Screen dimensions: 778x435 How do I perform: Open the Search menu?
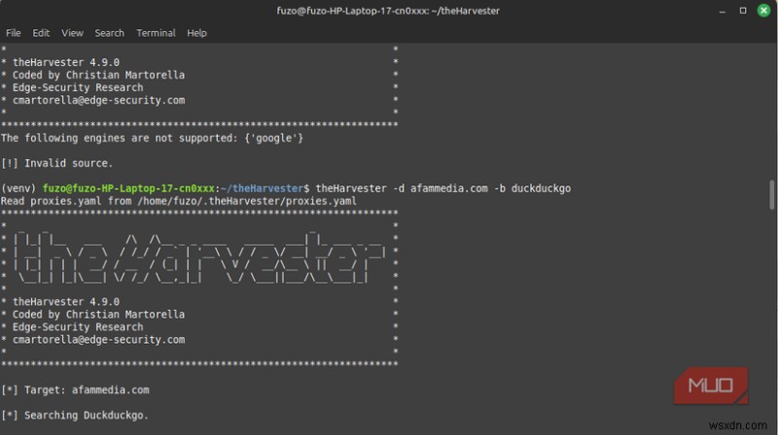tap(109, 33)
